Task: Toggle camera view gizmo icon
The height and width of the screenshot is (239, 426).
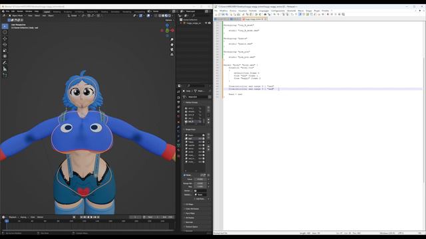Action: (172, 50)
